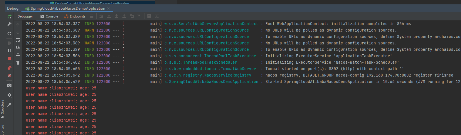Pause the program execution
The height and width of the screenshot is (135, 461).
pyautogui.click(x=9, y=51)
